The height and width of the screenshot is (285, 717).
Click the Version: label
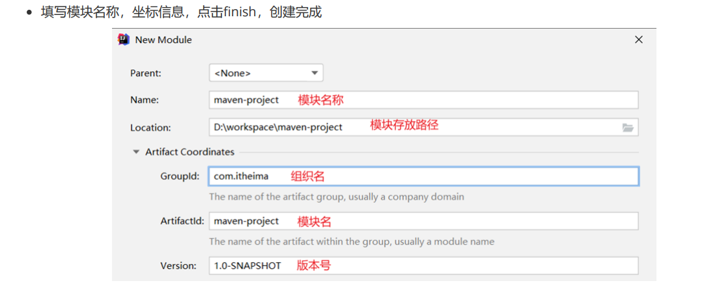[178, 265]
